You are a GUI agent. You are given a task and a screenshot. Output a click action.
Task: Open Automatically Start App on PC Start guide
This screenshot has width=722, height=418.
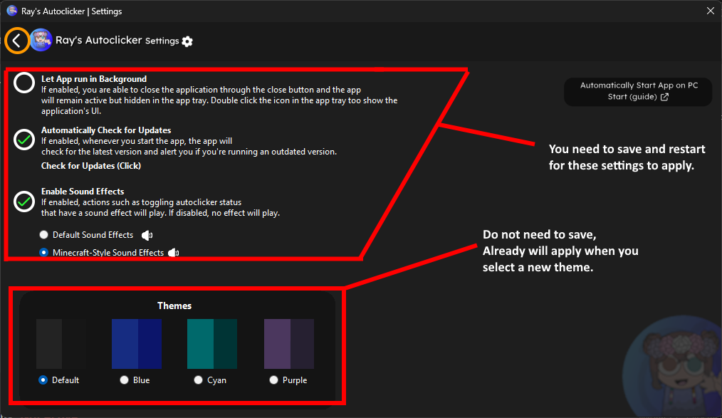(x=638, y=91)
